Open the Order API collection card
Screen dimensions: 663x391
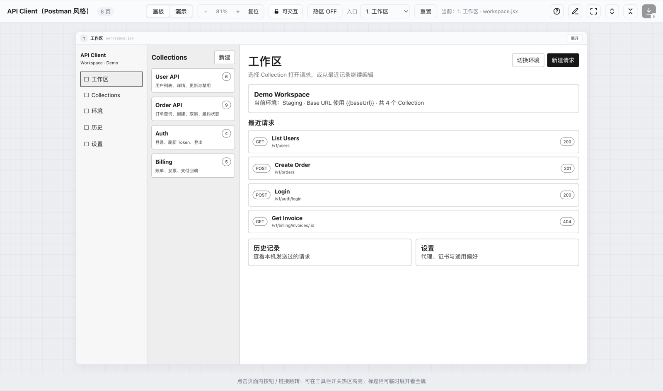point(193,109)
